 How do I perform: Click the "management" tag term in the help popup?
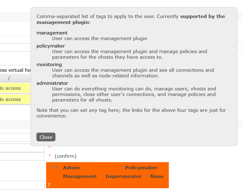(52, 33)
